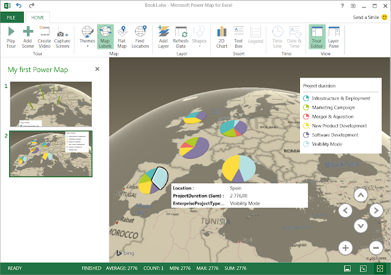Open the Shapes dropdown
Image resolution: width=391 pixels, height=275 pixels.
click(x=199, y=37)
